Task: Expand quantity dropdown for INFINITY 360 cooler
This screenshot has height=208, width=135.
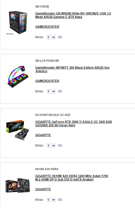Action: pos(51,91)
